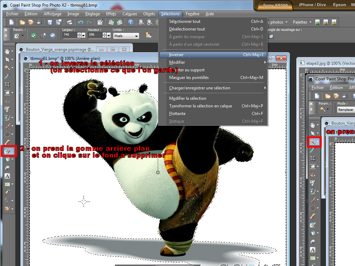Click the blue reset arrow in options bar

click(53, 36)
